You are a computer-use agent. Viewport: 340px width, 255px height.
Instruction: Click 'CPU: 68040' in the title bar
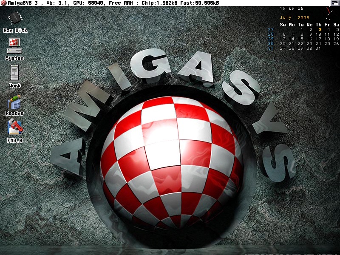pyautogui.click(x=88, y=3)
